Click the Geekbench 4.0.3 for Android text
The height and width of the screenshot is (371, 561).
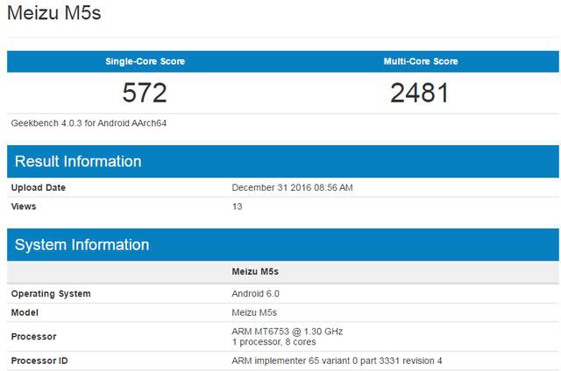(89, 122)
